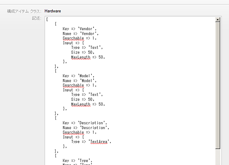Click Searchable line below Name => 'Vendor'

tap(80, 38)
